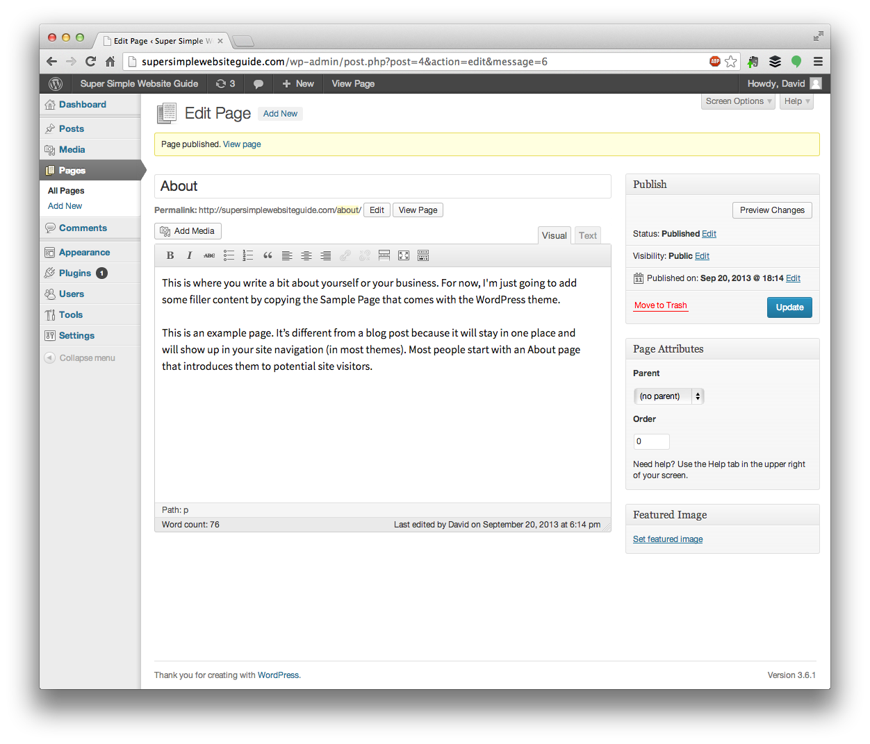Expand the Screen Options panel
The height and width of the screenshot is (744, 870).
738,101
